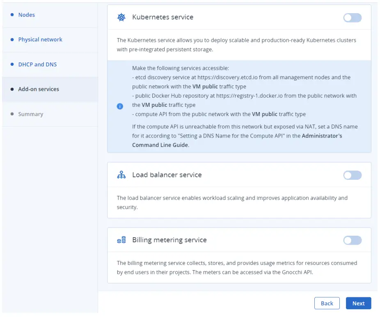The image size is (380, 317).
Task: Enable the Kubernetes service toggle
Action: click(352, 17)
